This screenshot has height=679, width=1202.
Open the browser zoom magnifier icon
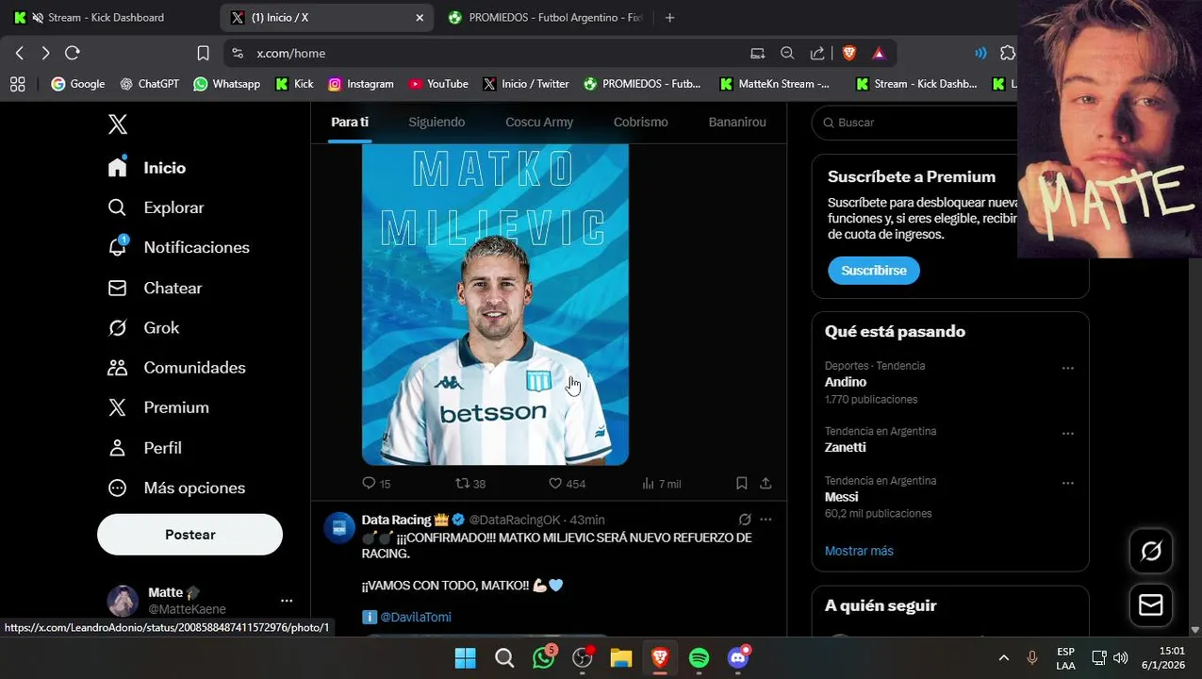pyautogui.click(x=787, y=53)
